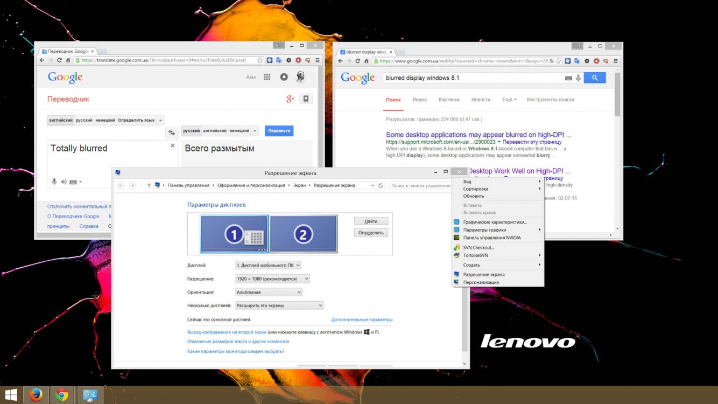Expand the Несколько дисплеев dropdown

(x=279, y=305)
